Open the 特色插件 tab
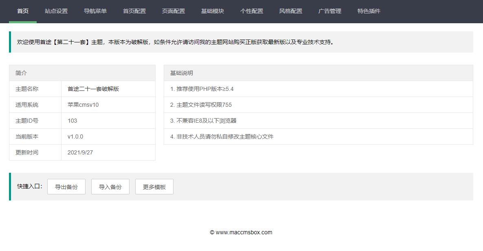 pyautogui.click(x=369, y=11)
